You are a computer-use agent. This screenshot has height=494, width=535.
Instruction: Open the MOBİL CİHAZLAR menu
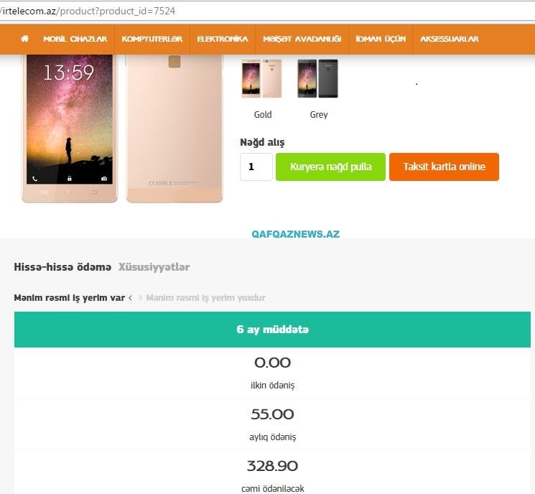pyautogui.click(x=75, y=39)
